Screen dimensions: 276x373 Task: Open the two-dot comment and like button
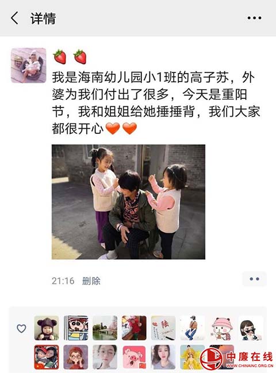pyautogui.click(x=254, y=279)
